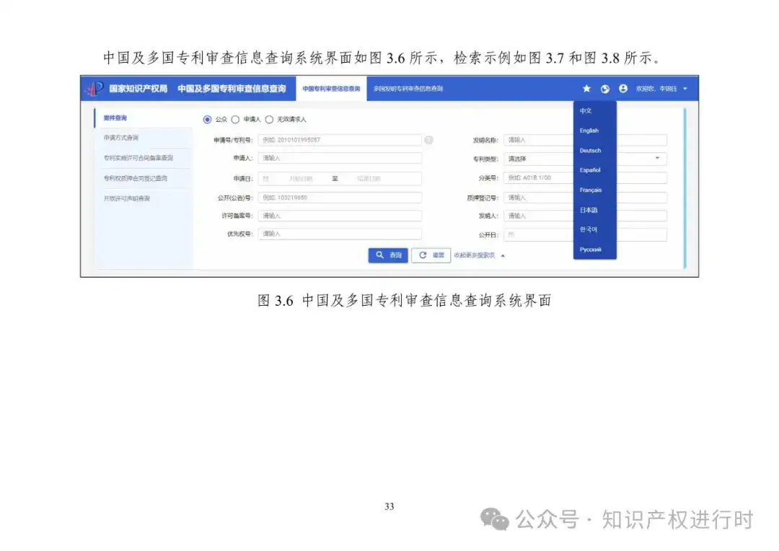Click the star favorites icon

click(586, 89)
